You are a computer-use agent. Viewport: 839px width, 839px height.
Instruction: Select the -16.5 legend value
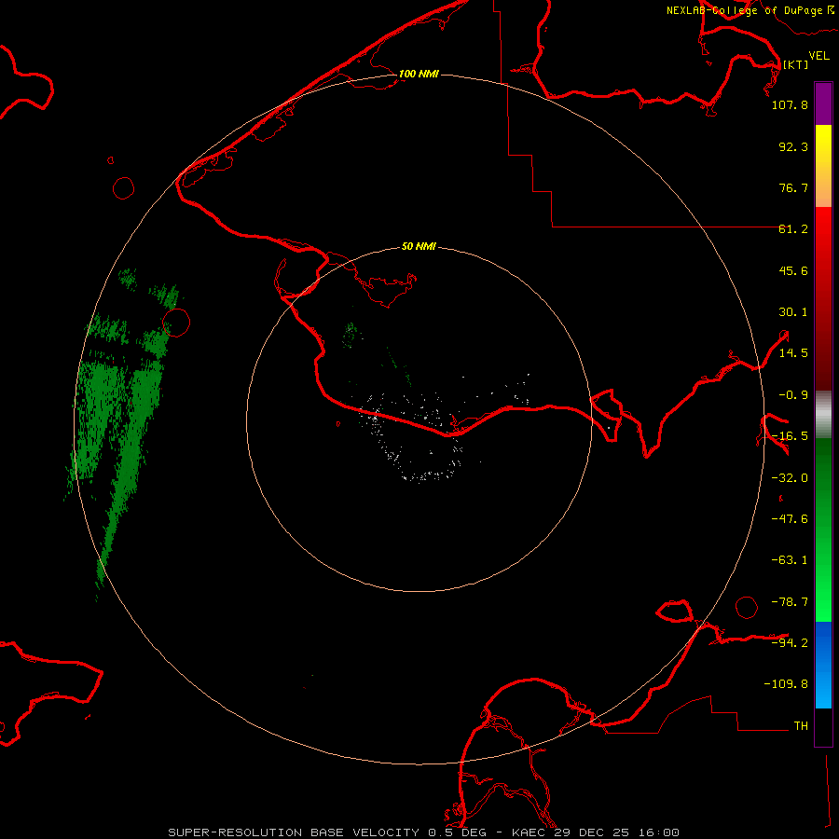tap(790, 436)
